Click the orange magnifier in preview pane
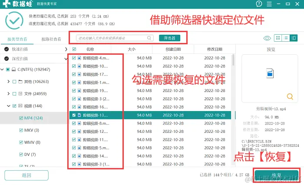The image size is (304, 185). (290, 96)
